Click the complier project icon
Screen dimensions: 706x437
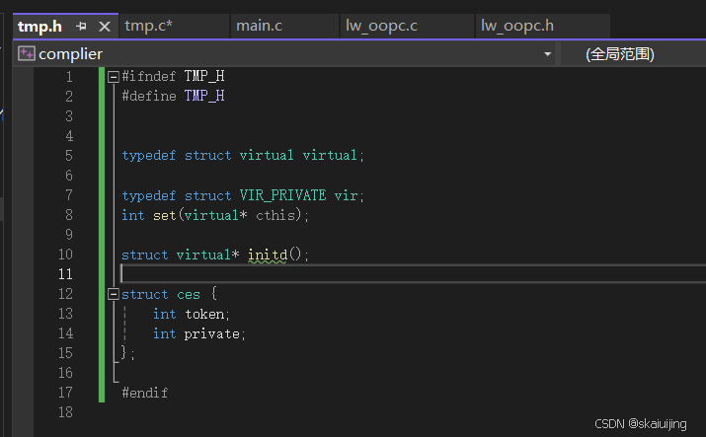tap(26, 53)
